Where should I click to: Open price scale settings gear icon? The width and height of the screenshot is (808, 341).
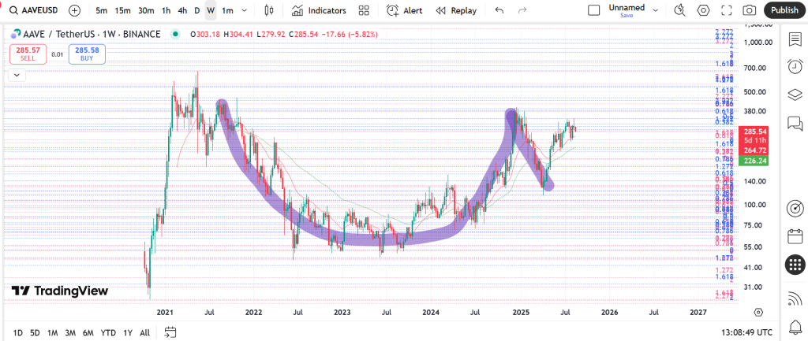tap(758, 312)
